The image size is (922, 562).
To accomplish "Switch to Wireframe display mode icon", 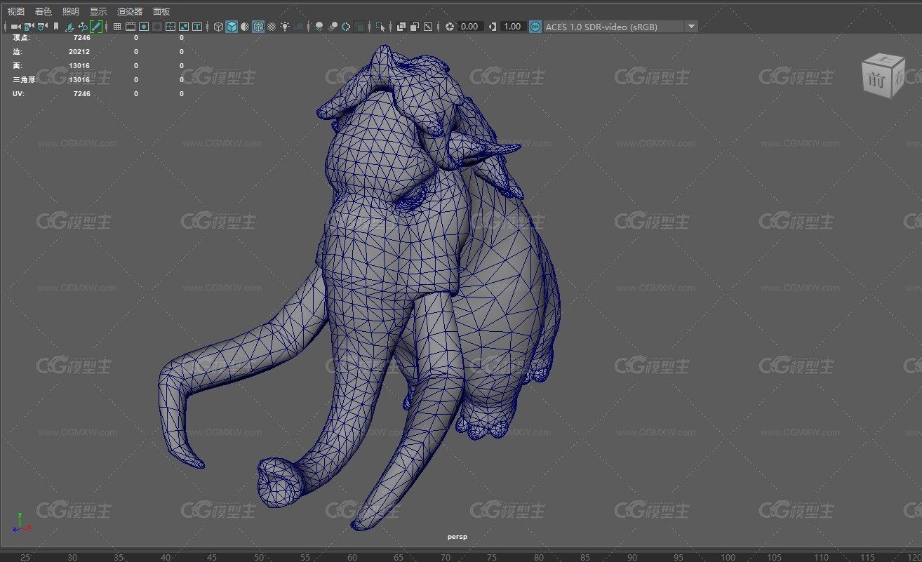I will (218, 27).
